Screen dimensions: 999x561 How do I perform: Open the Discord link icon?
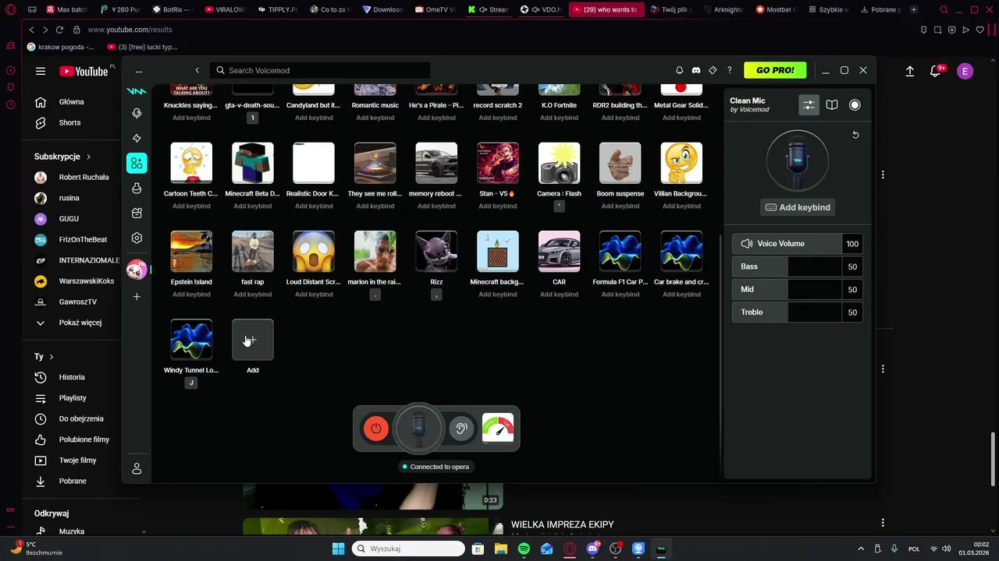point(696,70)
